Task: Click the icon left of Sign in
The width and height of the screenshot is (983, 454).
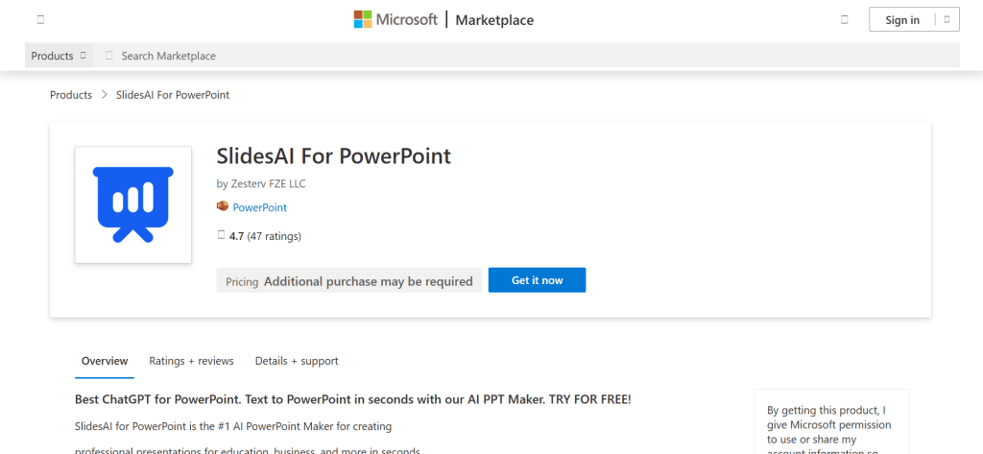Action: coord(844,19)
